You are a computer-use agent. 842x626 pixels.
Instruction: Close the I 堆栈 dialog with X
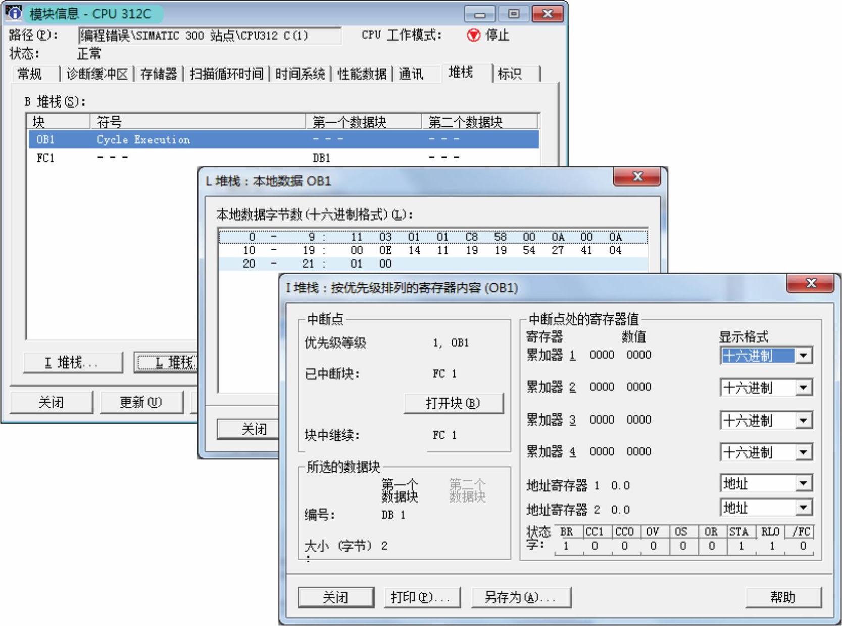point(811,283)
